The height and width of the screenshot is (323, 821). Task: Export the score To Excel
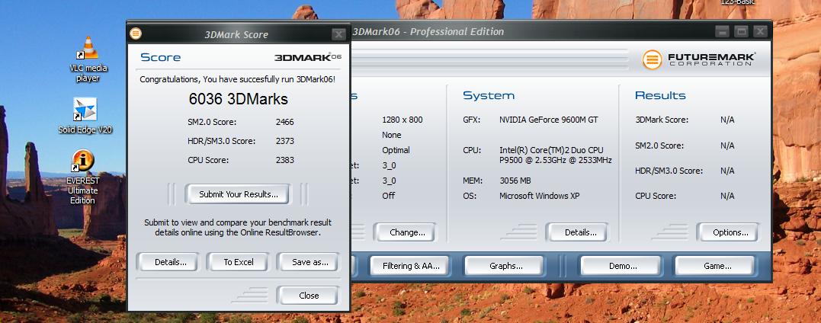(x=239, y=262)
